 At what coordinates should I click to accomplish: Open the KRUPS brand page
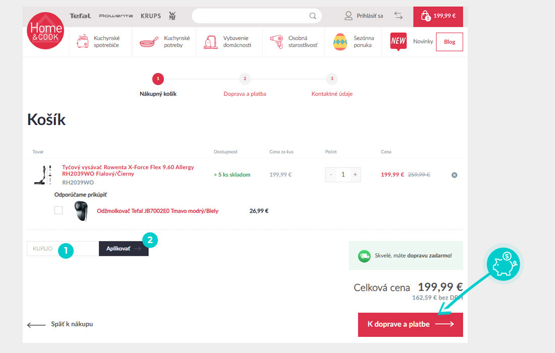coord(151,16)
